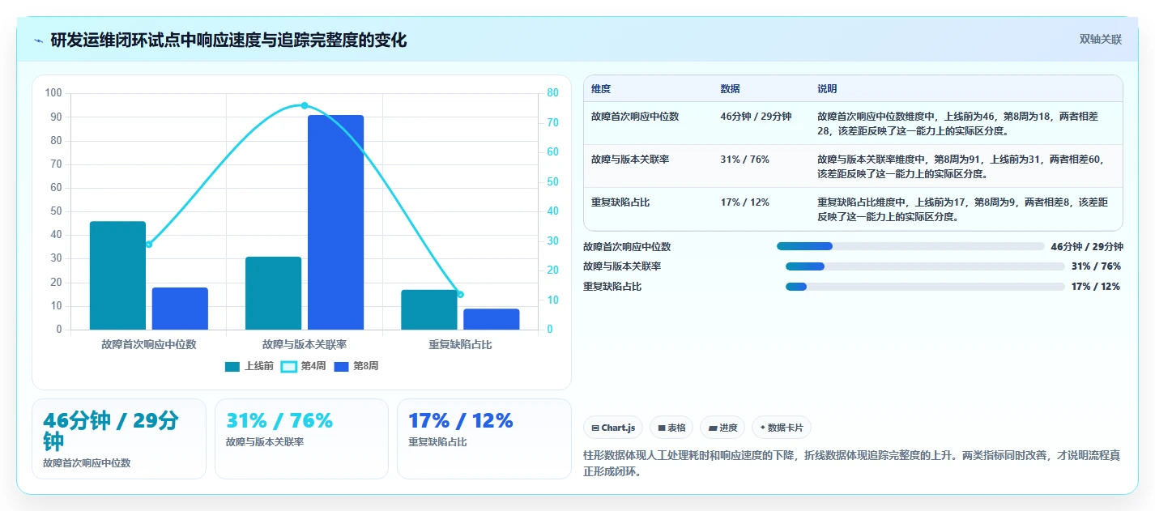
Task: Click the page title 研发运维闭环试点
Action: 228,40
